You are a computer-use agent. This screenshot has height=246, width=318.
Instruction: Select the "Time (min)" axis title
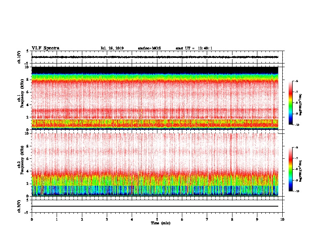(161, 223)
